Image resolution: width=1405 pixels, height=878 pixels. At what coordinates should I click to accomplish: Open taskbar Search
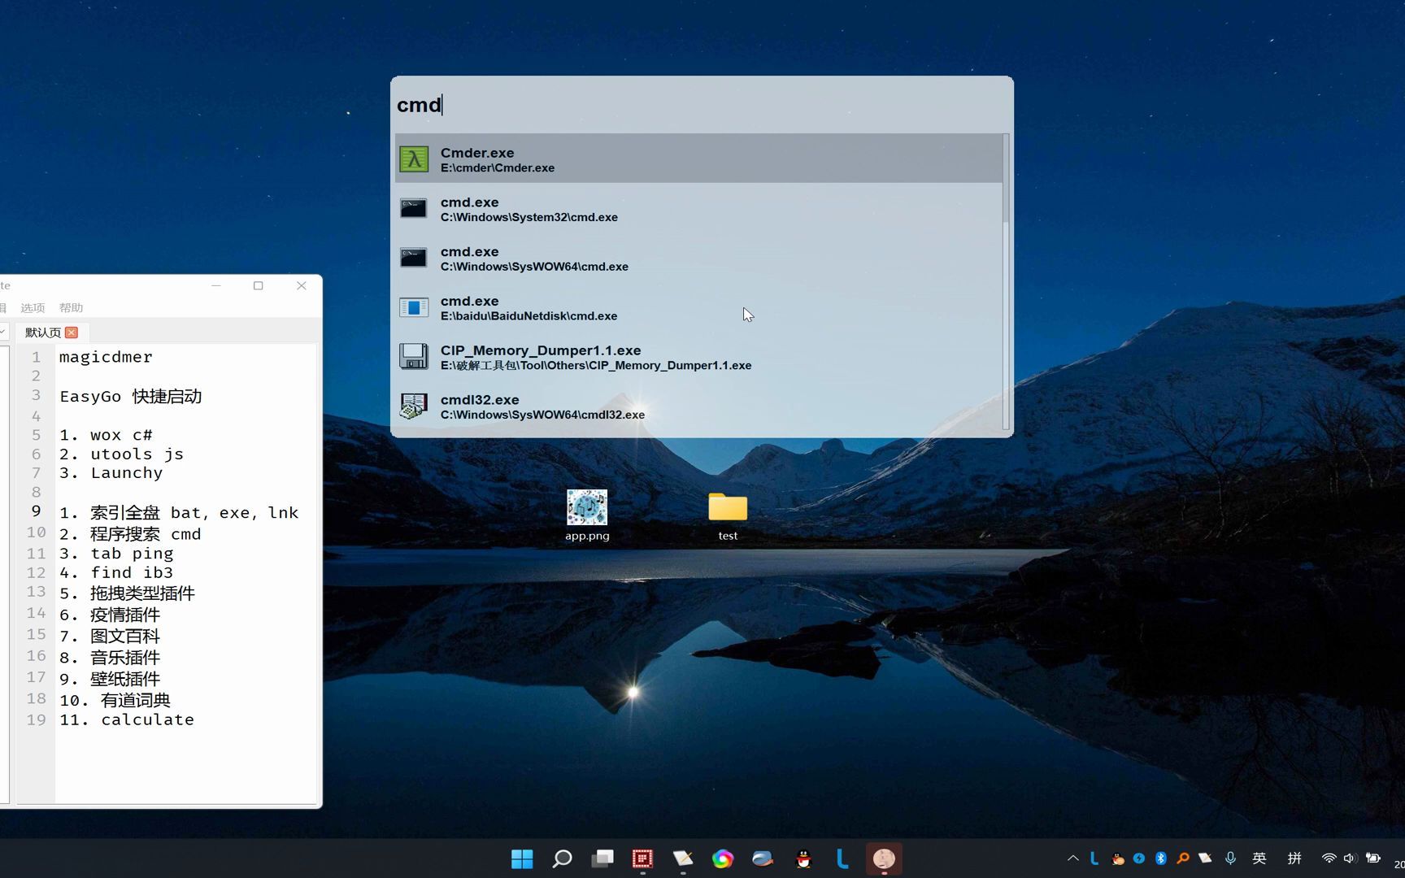point(562,858)
